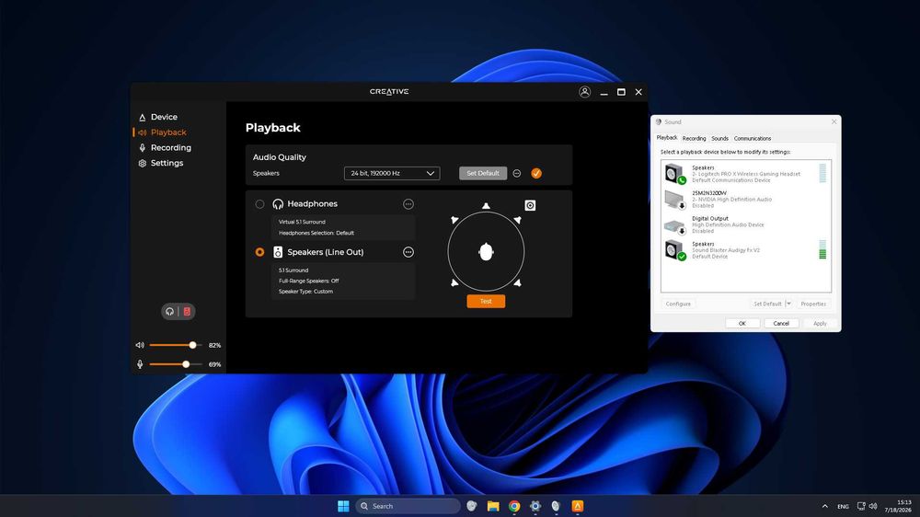Show hidden icons in the system tray

(825, 506)
